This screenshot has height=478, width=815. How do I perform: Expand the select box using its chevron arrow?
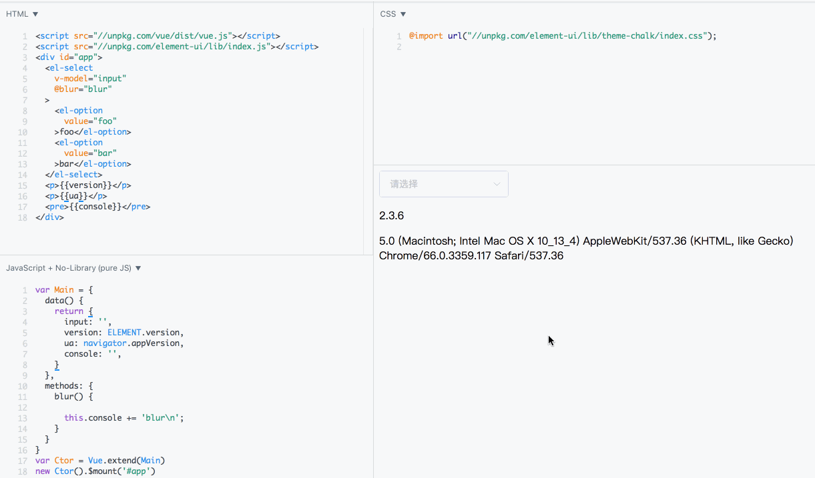(497, 184)
